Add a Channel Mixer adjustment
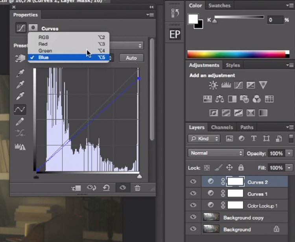Image resolution: width=295 pixels, height=242 pixels. [256, 99]
